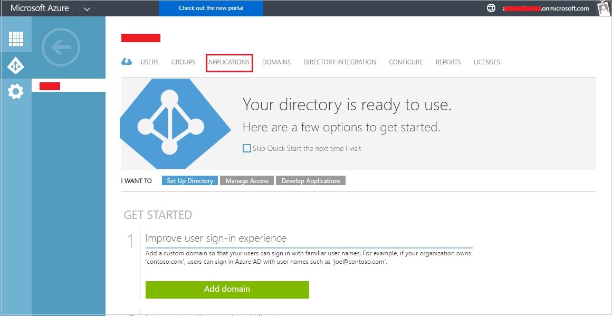Screen dimensions: 612x316
Task: Open the Reports tab
Action: [x=448, y=62]
